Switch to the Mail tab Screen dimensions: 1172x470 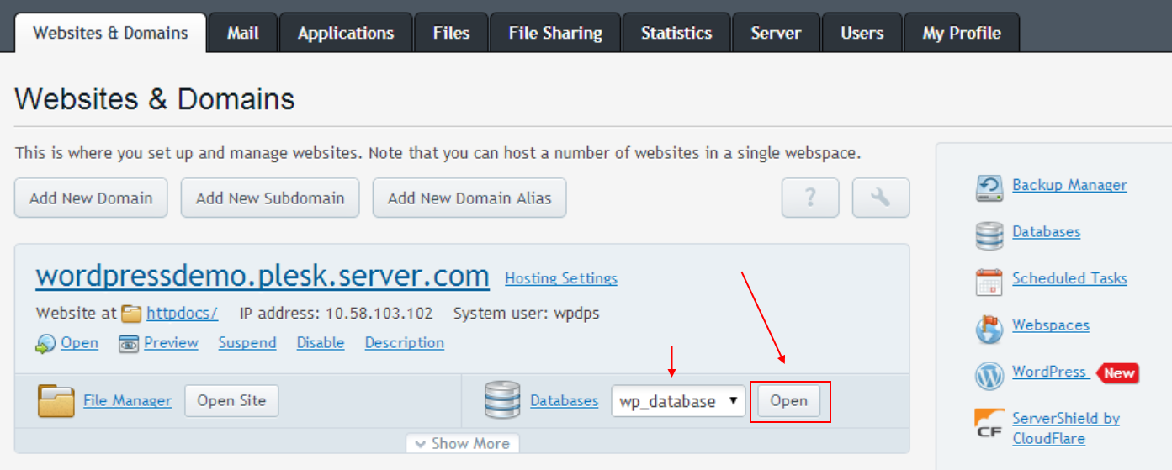coord(243,34)
